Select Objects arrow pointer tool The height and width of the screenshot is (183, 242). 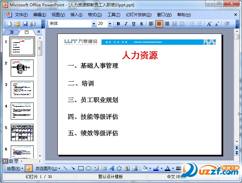(x=29, y=168)
